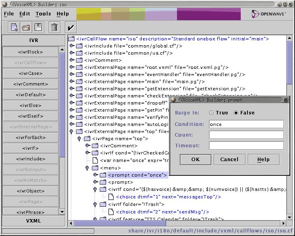Screen dimensions: 295x236
Task: Open the Tools menu
Action: [x=43, y=14]
